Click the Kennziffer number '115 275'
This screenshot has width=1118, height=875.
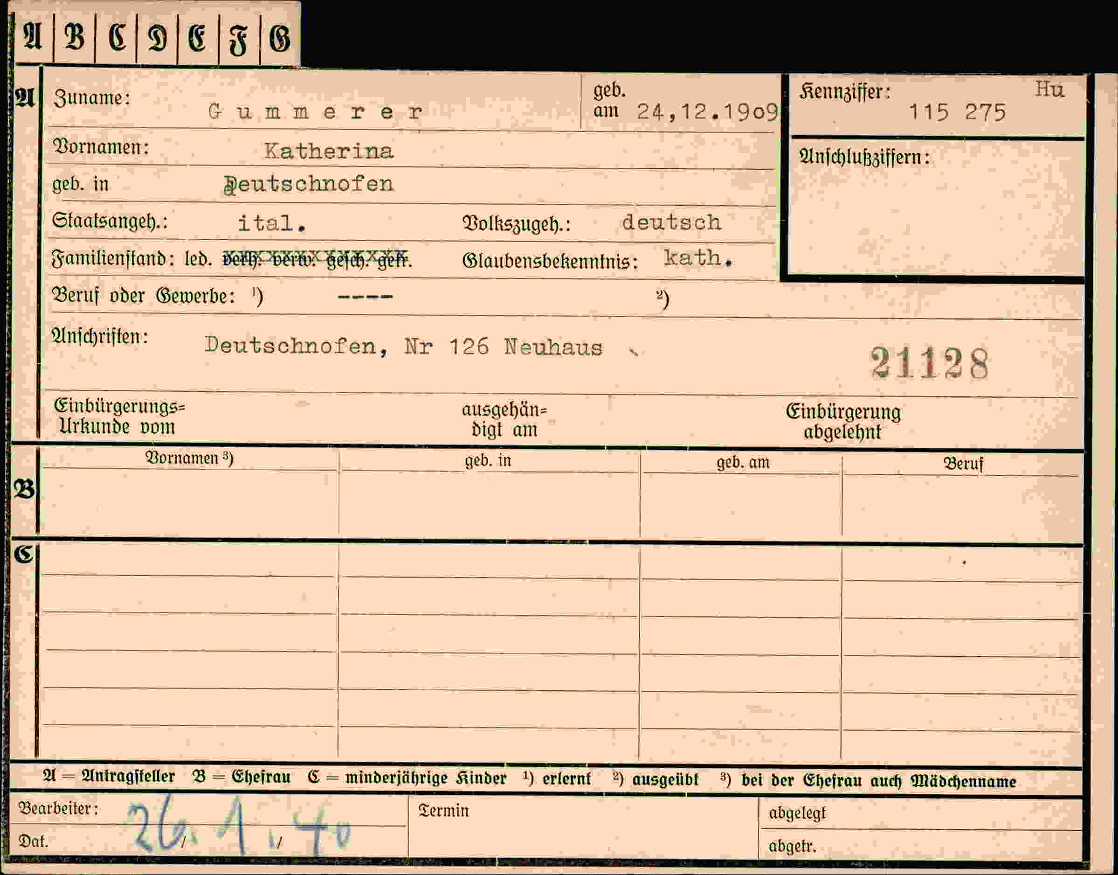coord(957,112)
